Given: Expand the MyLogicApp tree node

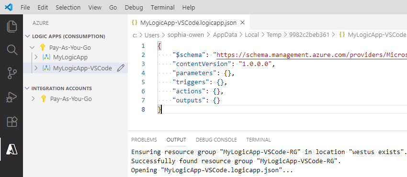Looking at the screenshot, I should coord(36,57).
